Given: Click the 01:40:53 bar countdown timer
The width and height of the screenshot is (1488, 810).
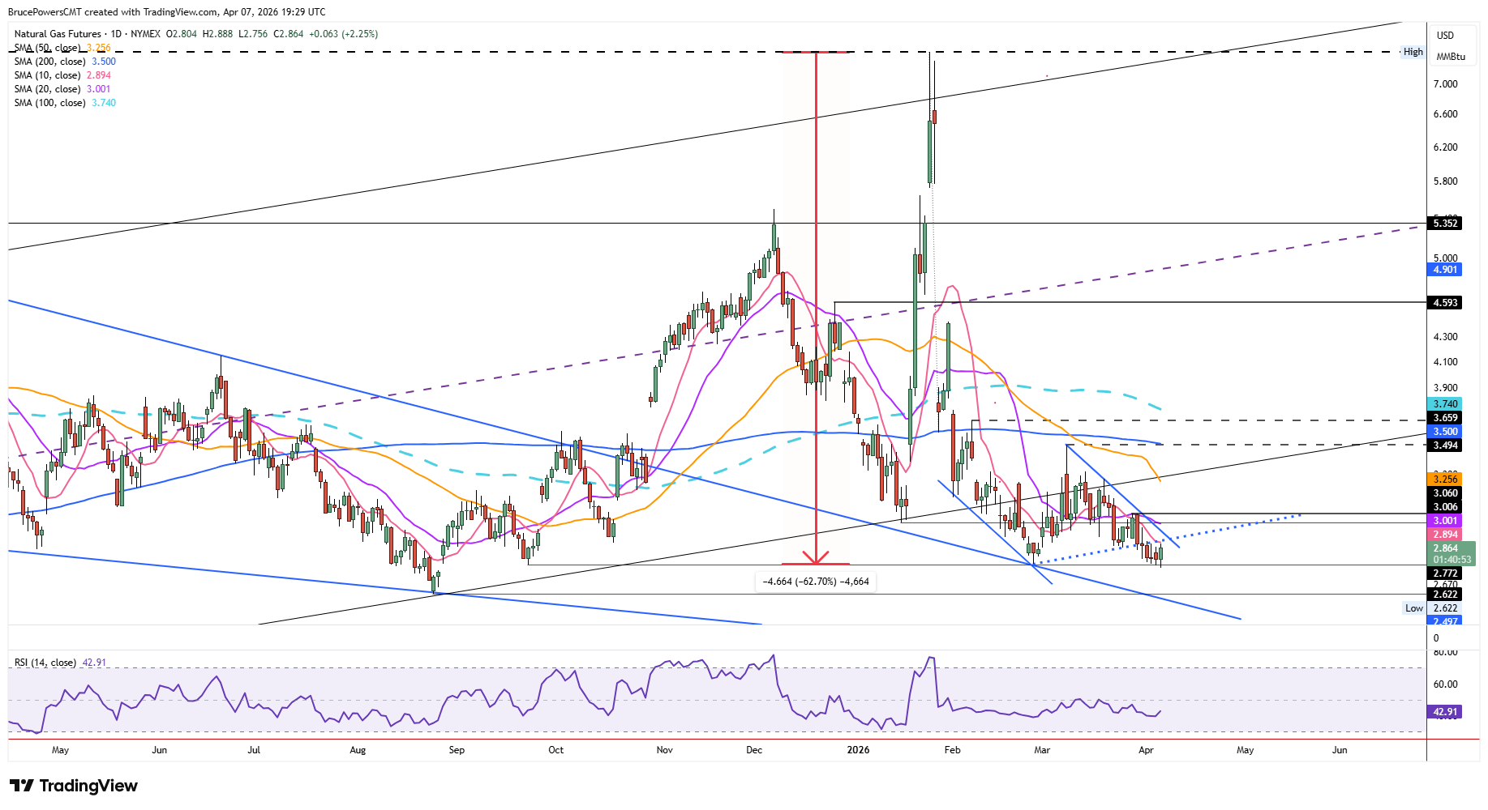Looking at the screenshot, I should point(1452,560).
